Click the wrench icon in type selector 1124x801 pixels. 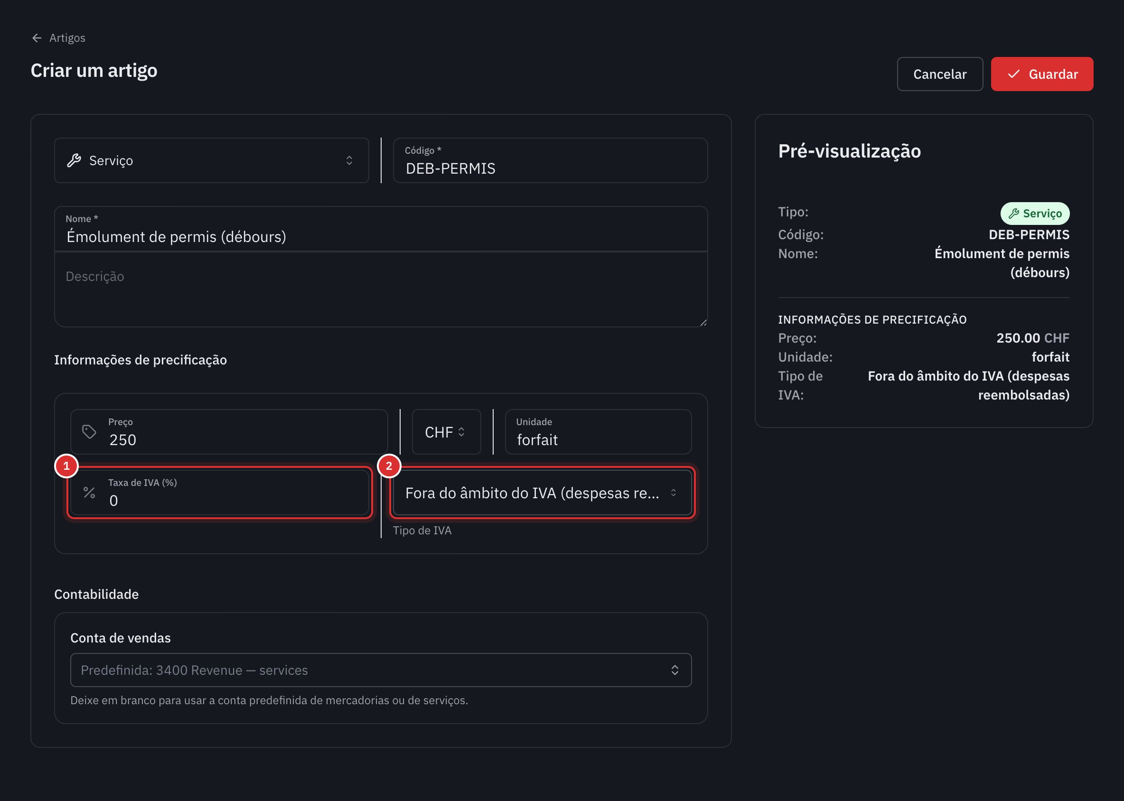point(74,160)
